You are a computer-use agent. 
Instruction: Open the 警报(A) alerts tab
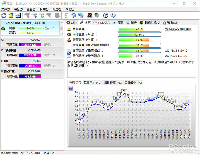pos(170,23)
